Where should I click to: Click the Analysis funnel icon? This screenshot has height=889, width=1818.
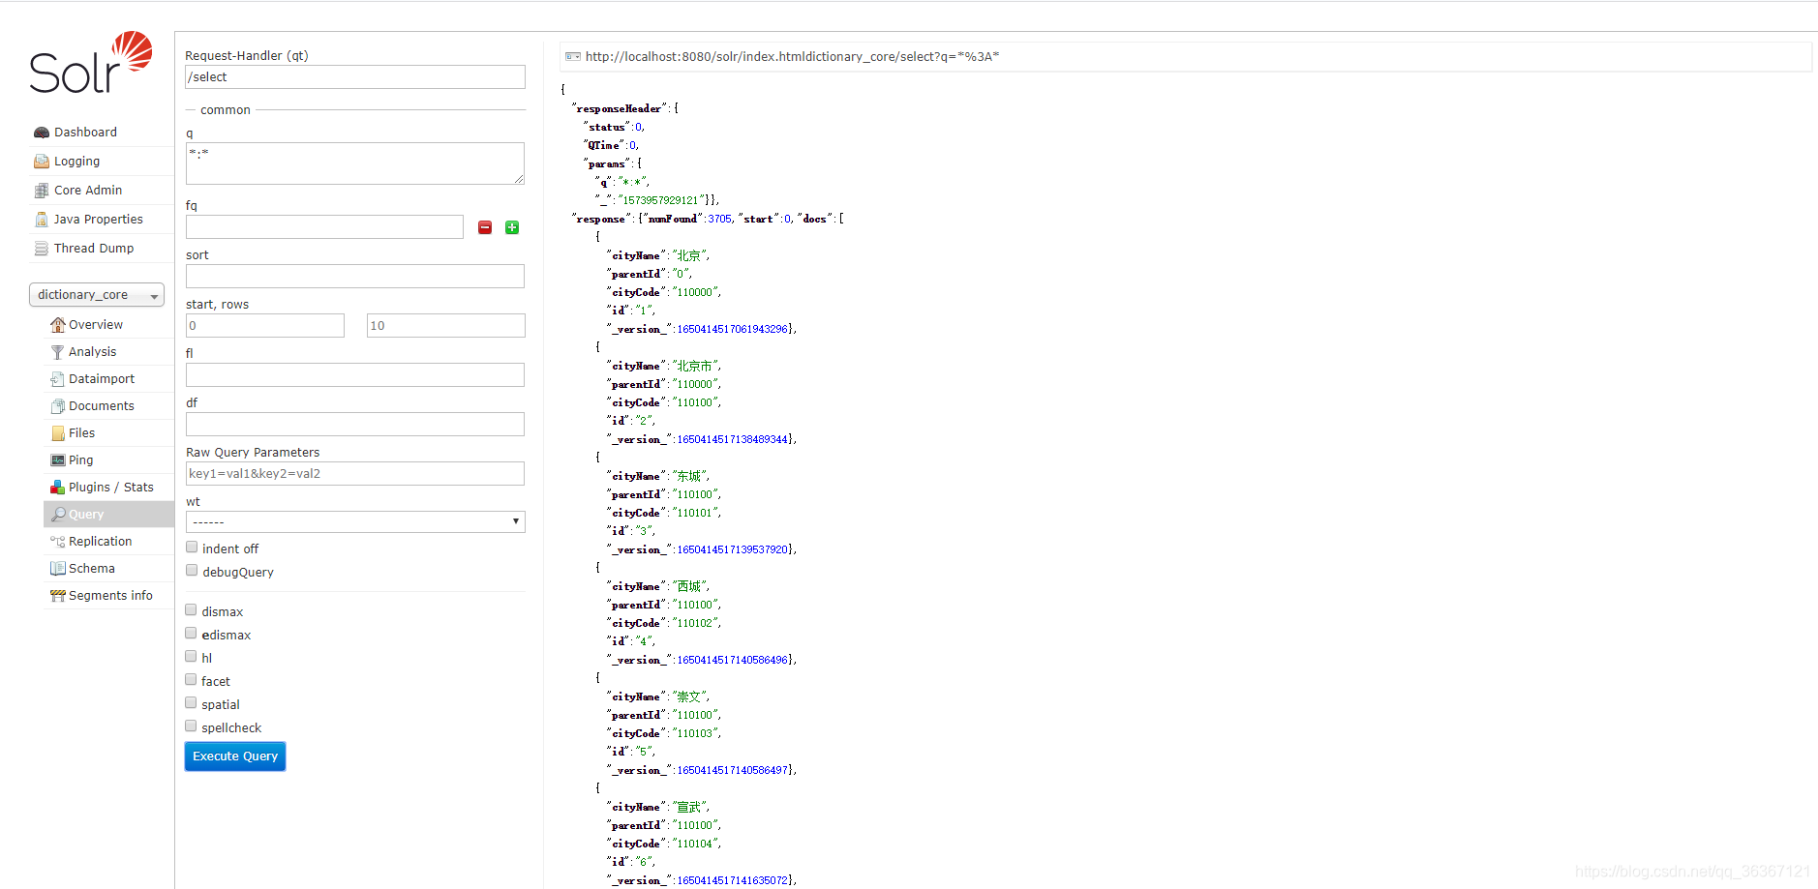pyautogui.click(x=58, y=352)
